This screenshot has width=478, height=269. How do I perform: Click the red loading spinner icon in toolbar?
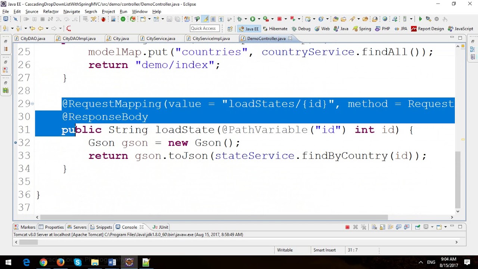[68, 28]
